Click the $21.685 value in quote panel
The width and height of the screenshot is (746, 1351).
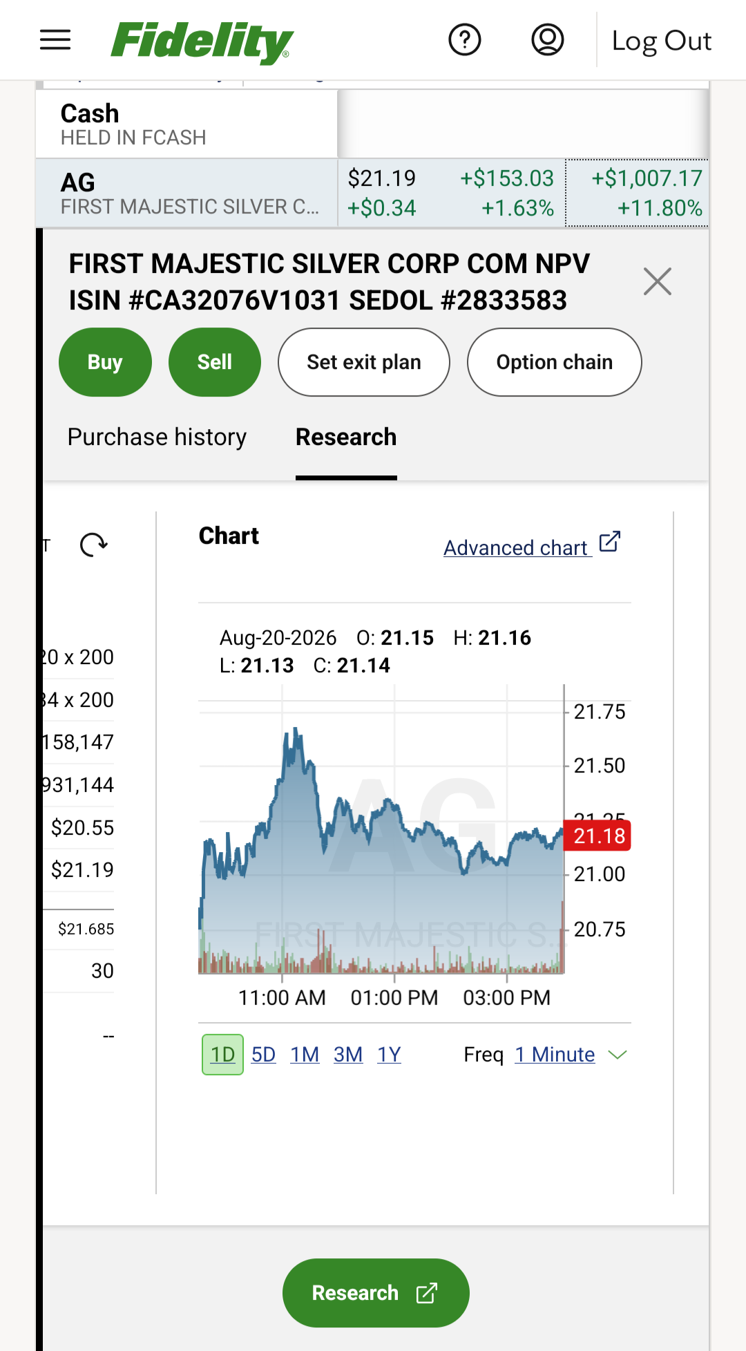click(86, 929)
